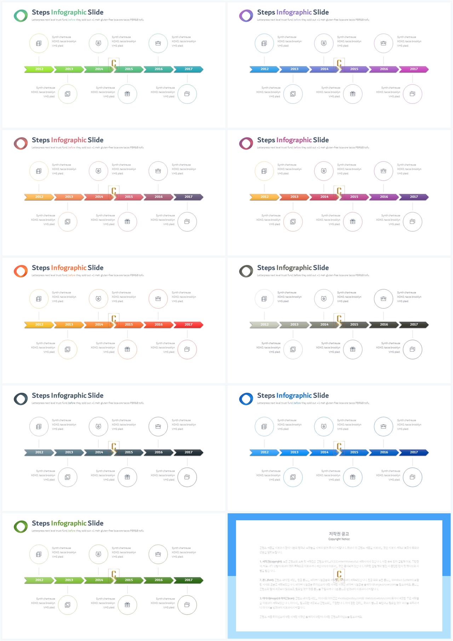Select the gift box icon on the blue-purple slide
453x641 pixels.
click(352, 94)
